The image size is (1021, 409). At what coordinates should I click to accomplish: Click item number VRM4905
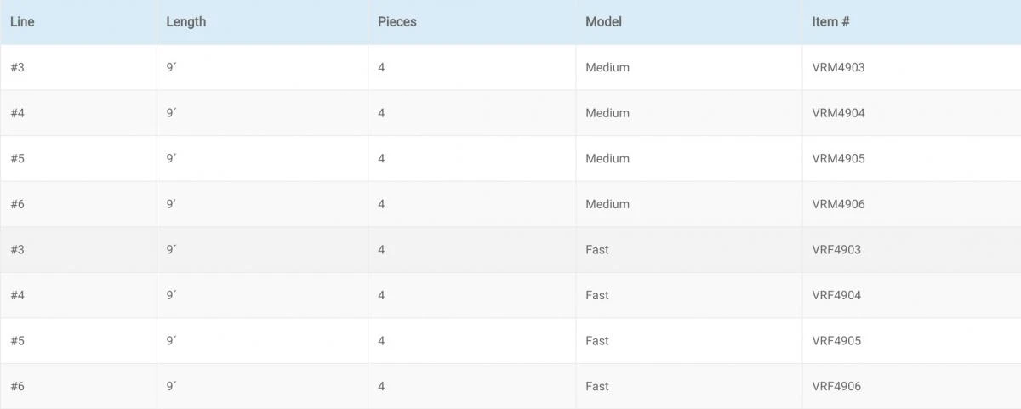(838, 159)
